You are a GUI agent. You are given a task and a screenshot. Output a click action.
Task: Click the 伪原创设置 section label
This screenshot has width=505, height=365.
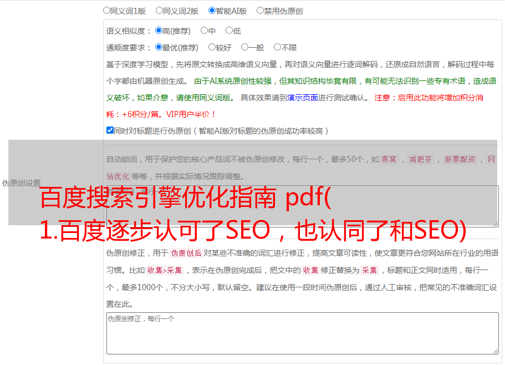[x=21, y=183]
